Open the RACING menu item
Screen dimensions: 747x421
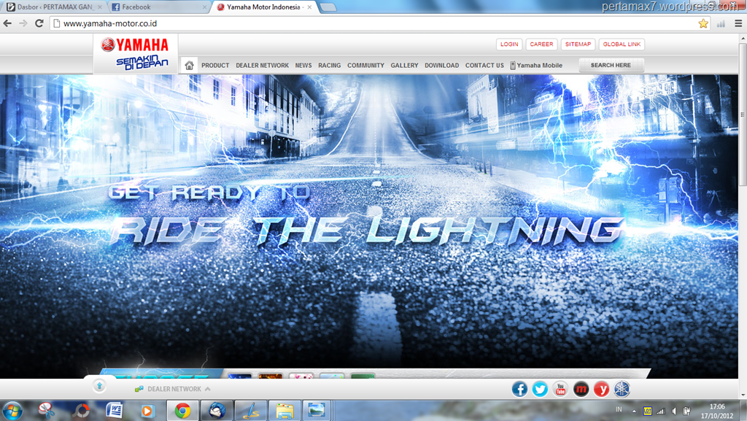click(329, 66)
